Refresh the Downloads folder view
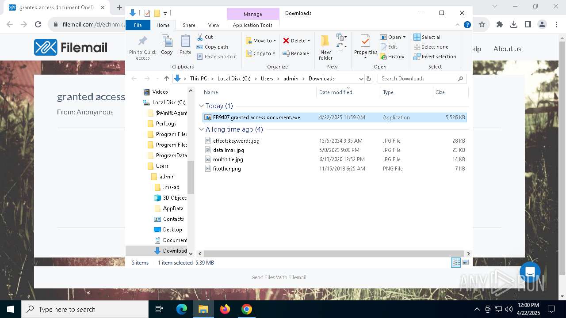 pos(369,79)
